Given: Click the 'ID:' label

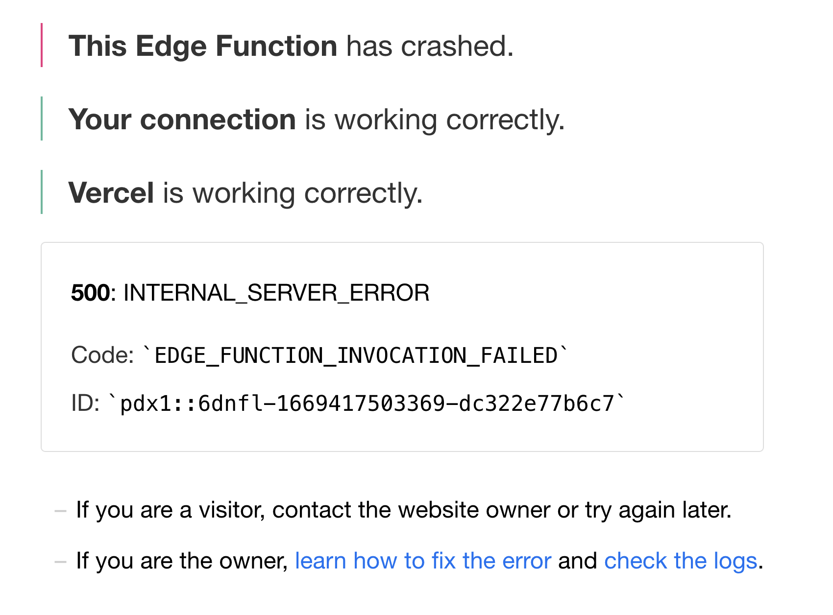Looking at the screenshot, I should 85,403.
